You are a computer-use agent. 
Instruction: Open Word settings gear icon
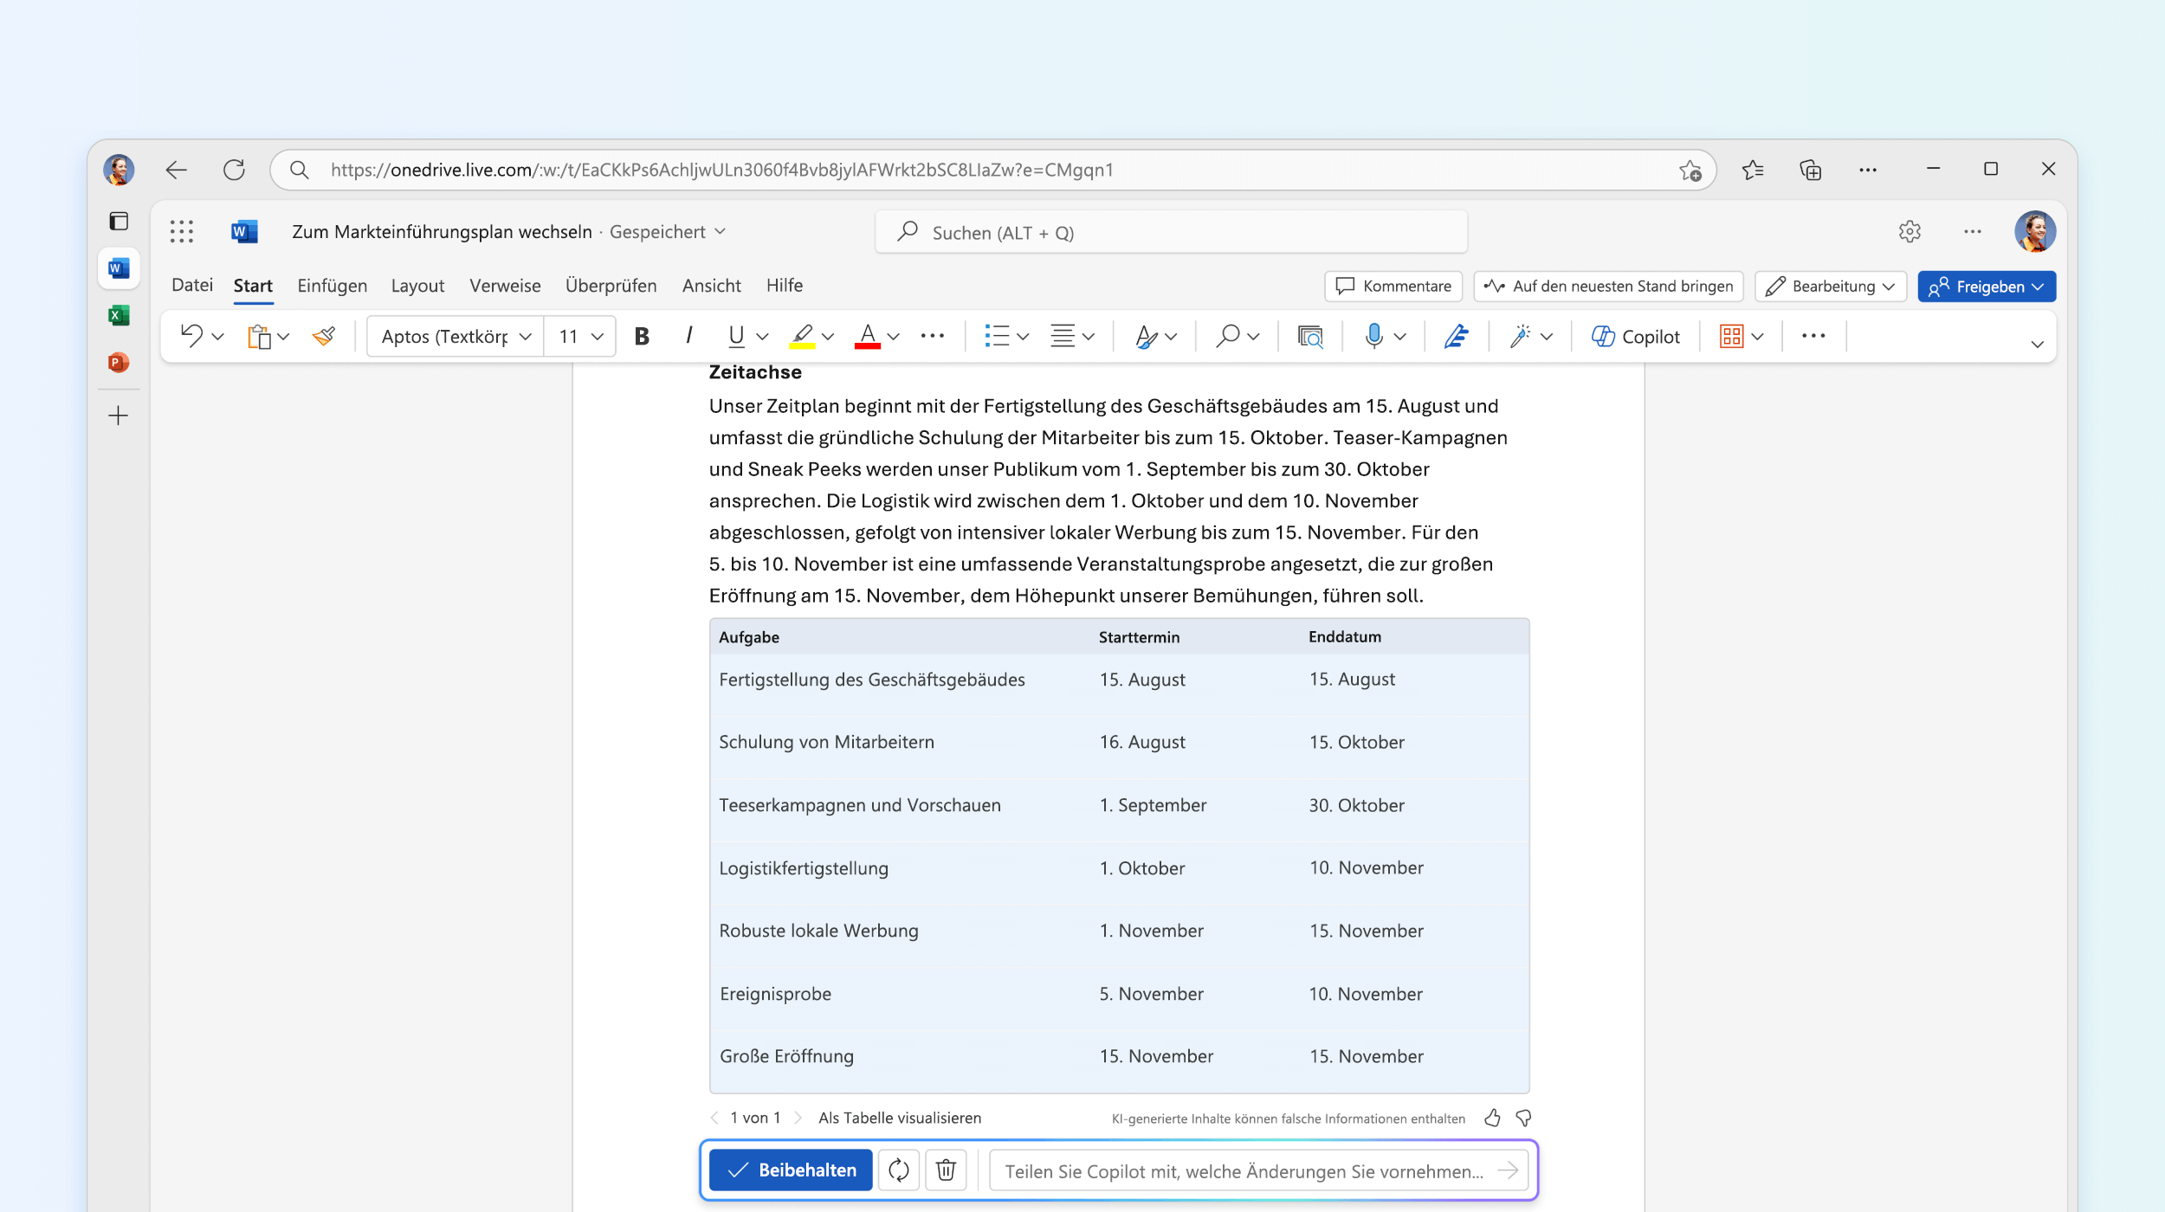(x=1910, y=231)
